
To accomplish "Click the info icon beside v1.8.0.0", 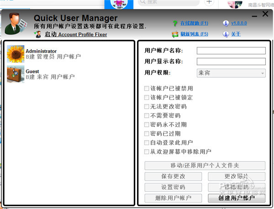I will [x=226, y=23].
